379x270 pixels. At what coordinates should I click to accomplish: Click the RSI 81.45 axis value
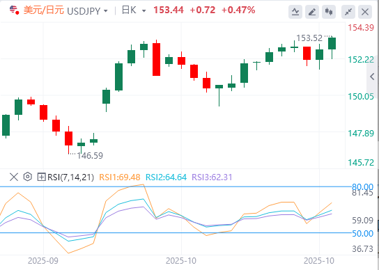pyautogui.click(x=362, y=193)
